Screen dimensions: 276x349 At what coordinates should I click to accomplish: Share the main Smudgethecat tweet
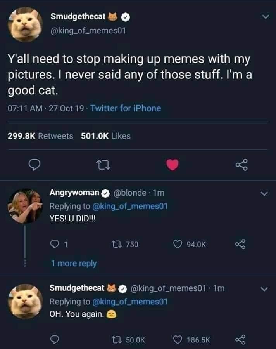pyautogui.click(x=241, y=165)
